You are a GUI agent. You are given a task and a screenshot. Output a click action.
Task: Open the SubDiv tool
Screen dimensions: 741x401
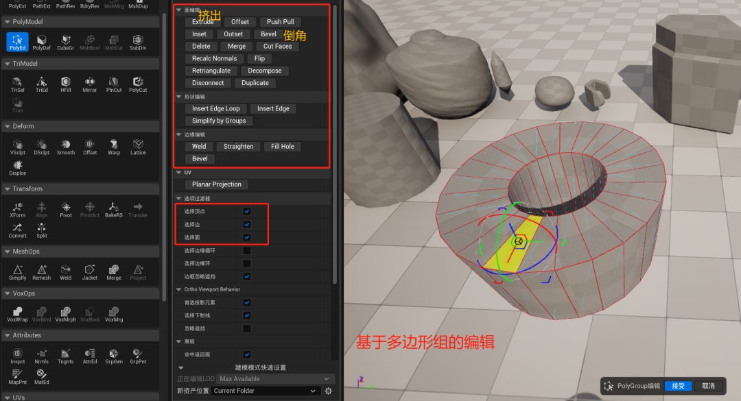pos(137,42)
